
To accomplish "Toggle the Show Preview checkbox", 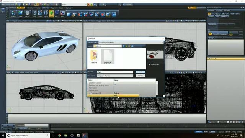I will point(149,64).
